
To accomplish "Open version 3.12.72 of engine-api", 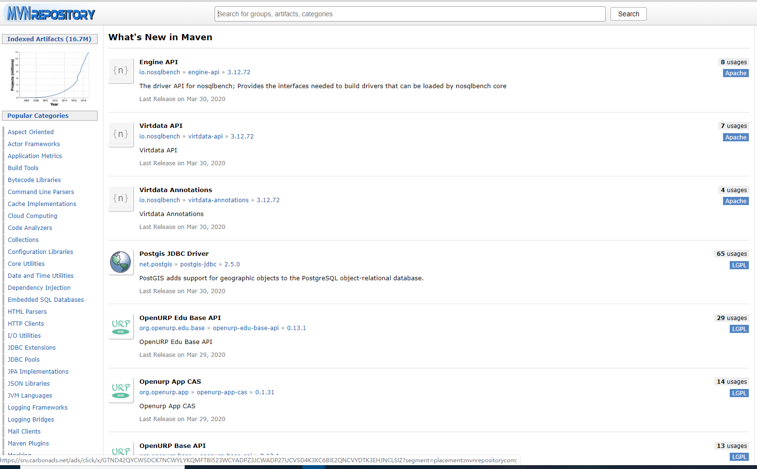I will click(x=239, y=72).
